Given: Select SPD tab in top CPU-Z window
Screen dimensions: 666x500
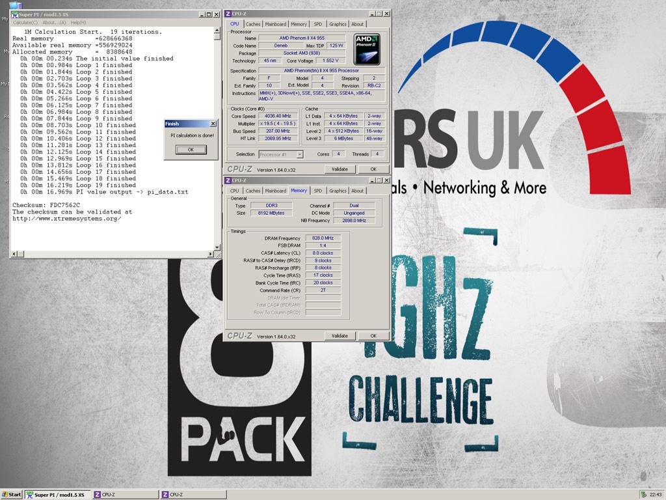Looking at the screenshot, I should (317, 24).
